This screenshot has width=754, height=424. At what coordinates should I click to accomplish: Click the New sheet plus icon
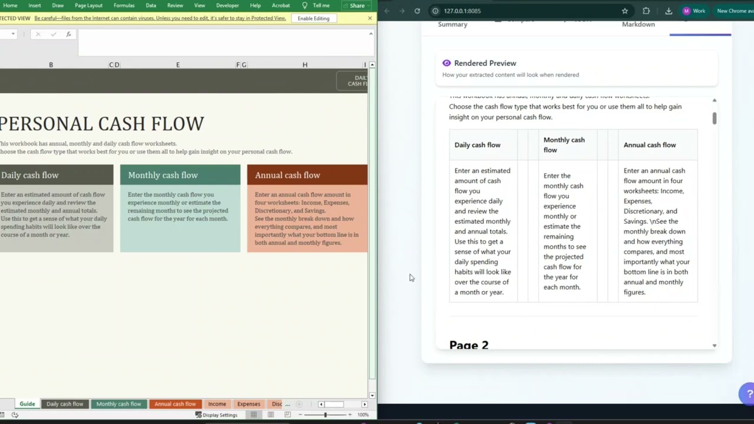pyautogui.click(x=299, y=404)
